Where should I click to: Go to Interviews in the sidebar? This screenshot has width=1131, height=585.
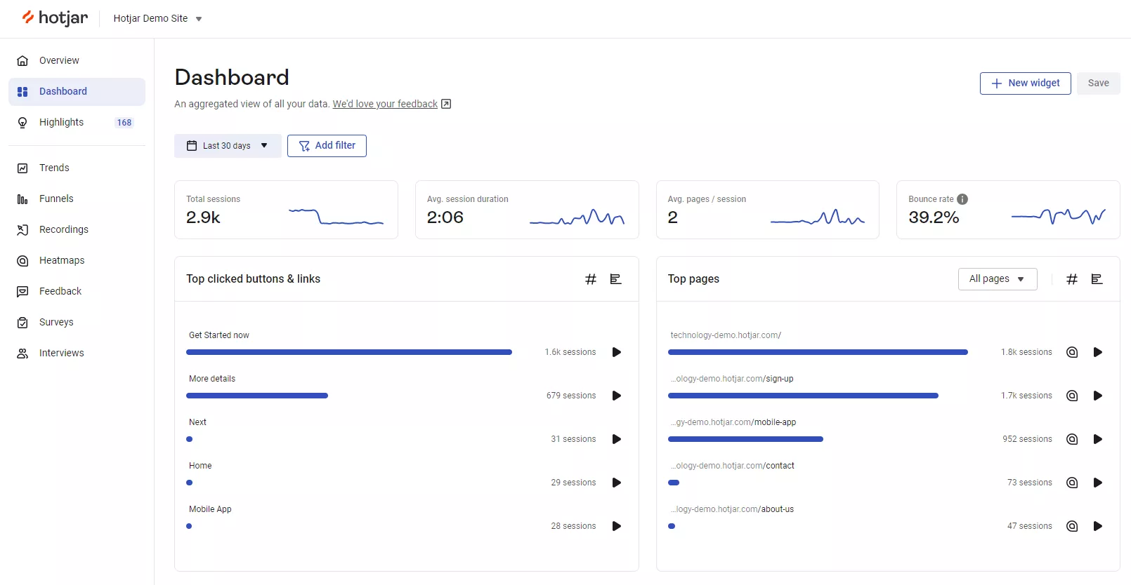(x=77, y=353)
